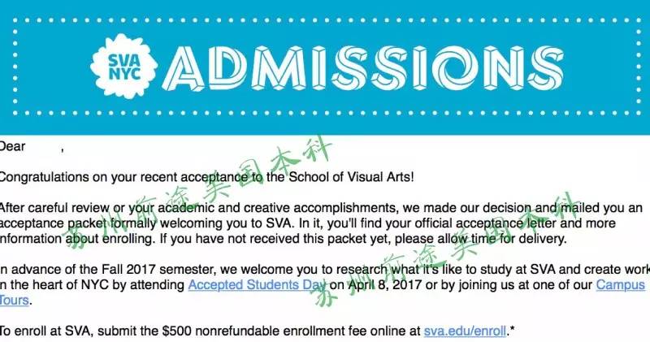Click the letter N in the ADMISSIONS heading

pyautogui.click(x=504, y=68)
